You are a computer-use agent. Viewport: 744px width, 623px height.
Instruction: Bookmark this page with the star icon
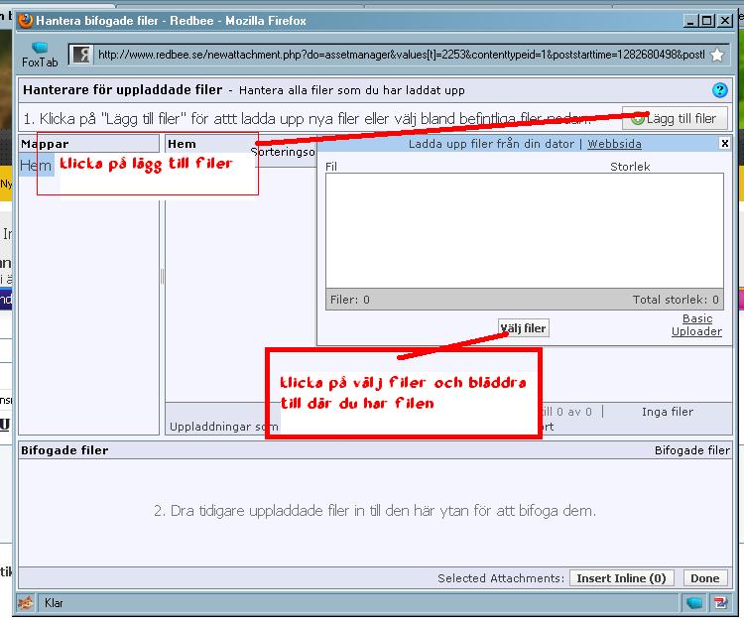(717, 55)
